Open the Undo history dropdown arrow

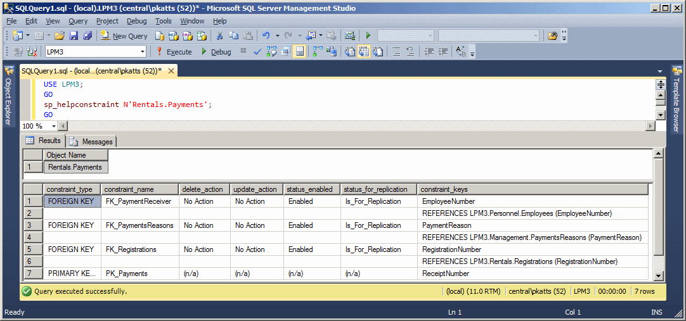[277, 36]
